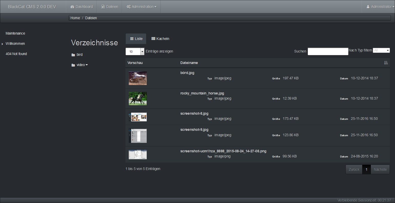
Task: Click the Administrator user icon
Action: [368, 7]
